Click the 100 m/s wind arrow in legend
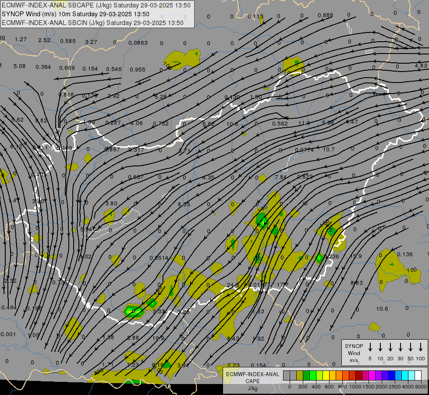Viewport: 429px width, 395px height. pos(421,347)
